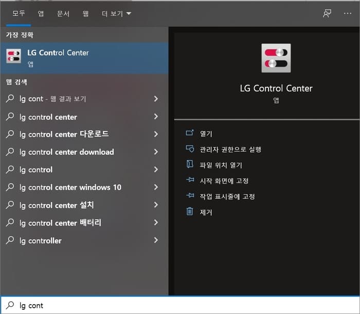Select 'lg control center 다운로드' suggestion
This screenshot has height=314, width=360.
64,134
